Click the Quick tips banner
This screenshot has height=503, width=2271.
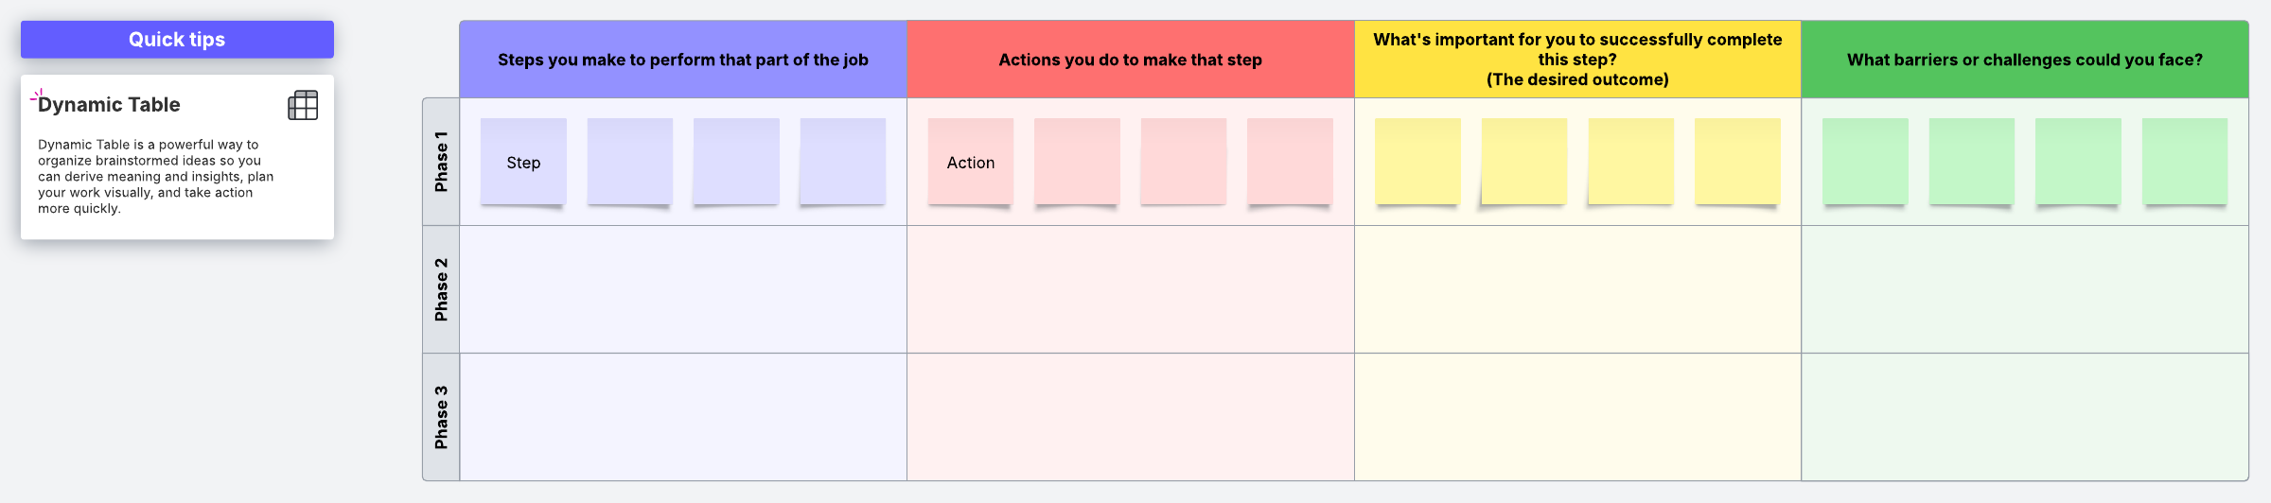[x=177, y=40]
